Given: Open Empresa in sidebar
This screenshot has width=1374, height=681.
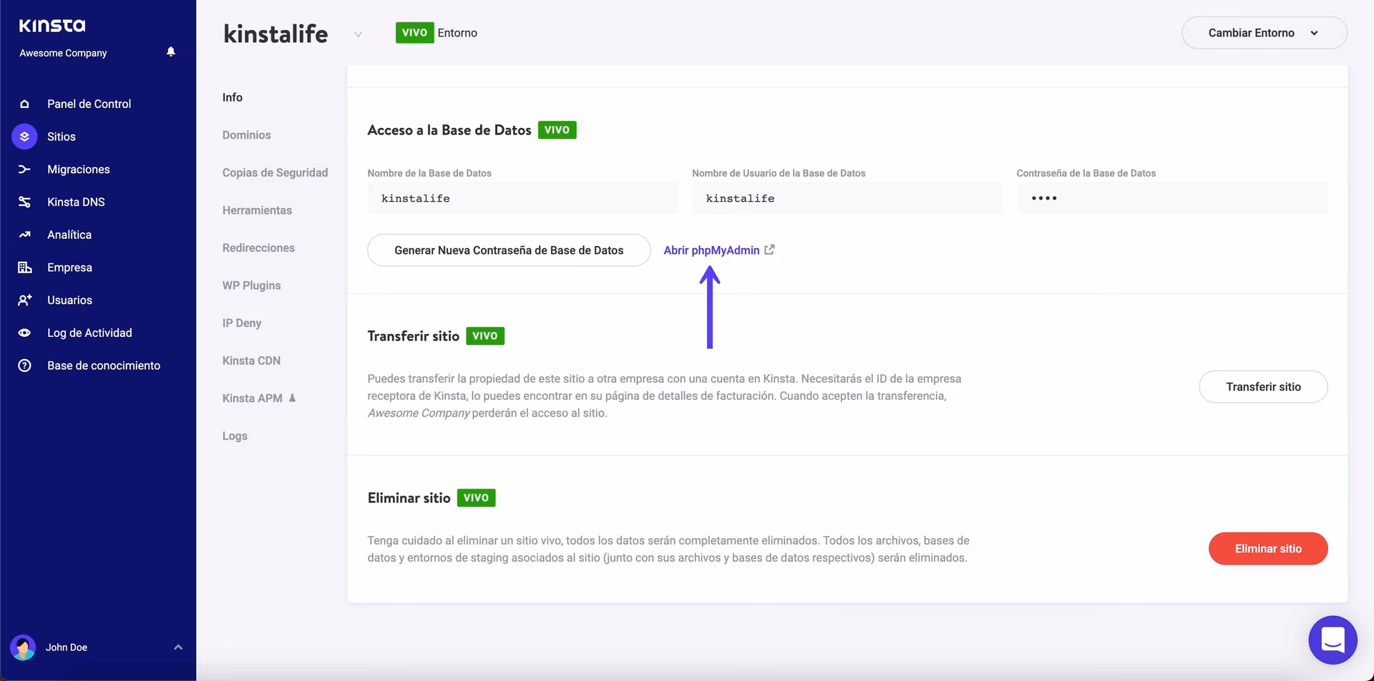Looking at the screenshot, I should (69, 268).
